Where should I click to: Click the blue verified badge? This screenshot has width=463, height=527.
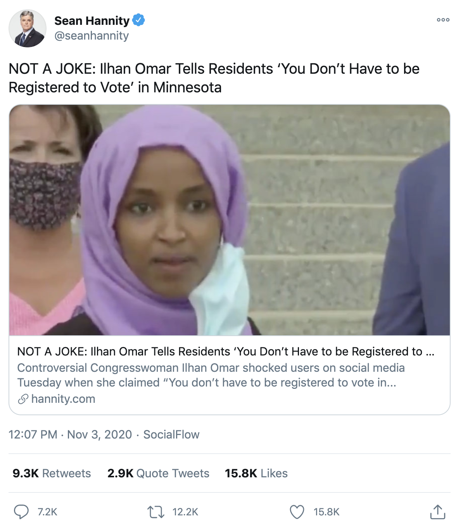[x=138, y=20]
